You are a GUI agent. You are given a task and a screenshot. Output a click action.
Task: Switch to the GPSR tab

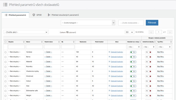pyautogui.click(x=37, y=15)
